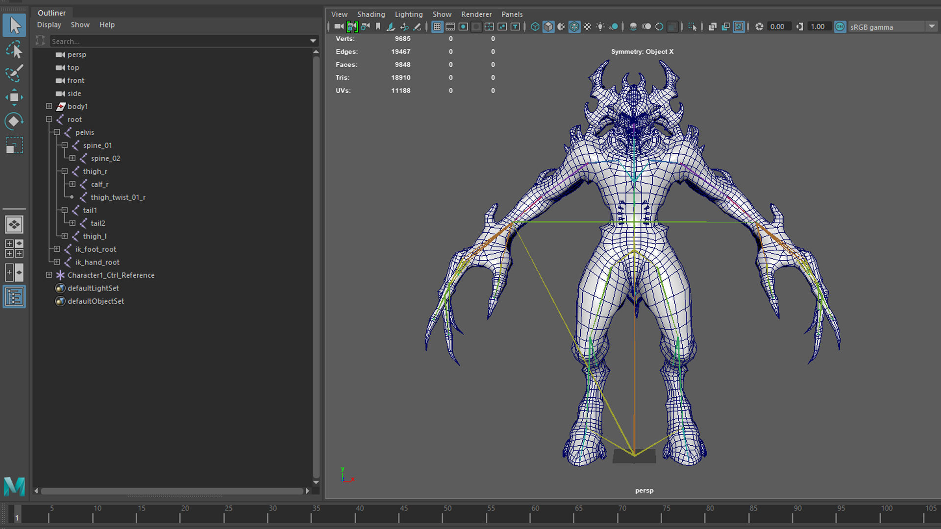Screen dimensions: 941x529
Task: Activate the Paint Selection tool
Action: (14, 73)
